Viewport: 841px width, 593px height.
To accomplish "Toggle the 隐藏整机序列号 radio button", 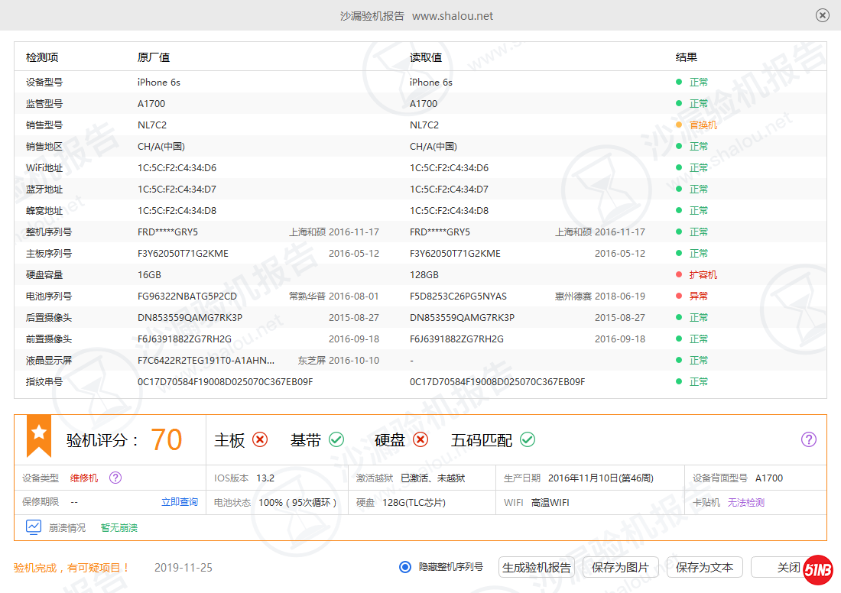I will [405, 567].
